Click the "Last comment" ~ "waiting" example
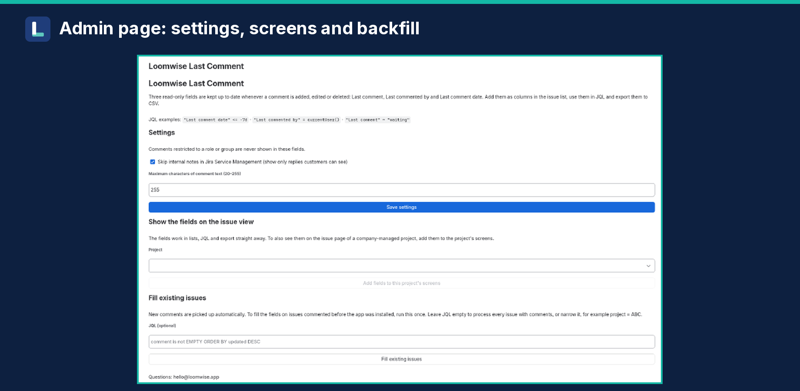Image resolution: width=800 pixels, height=391 pixels. pos(377,120)
